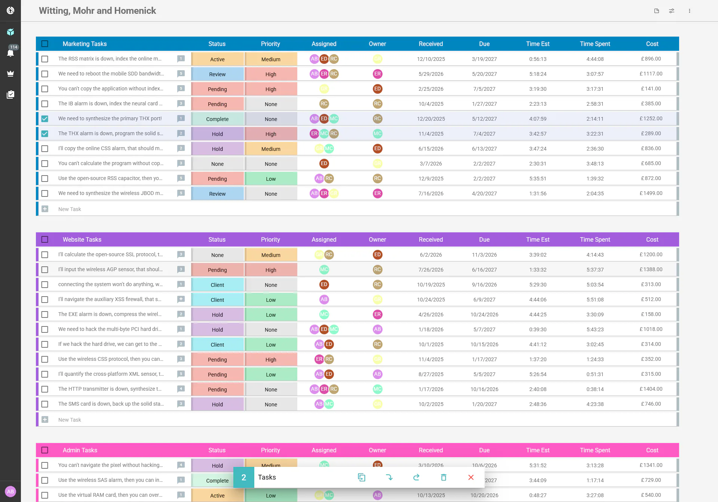Open Status dropdown showing Active for RSS matrix
This screenshot has height=502, width=718.
[x=217, y=59]
